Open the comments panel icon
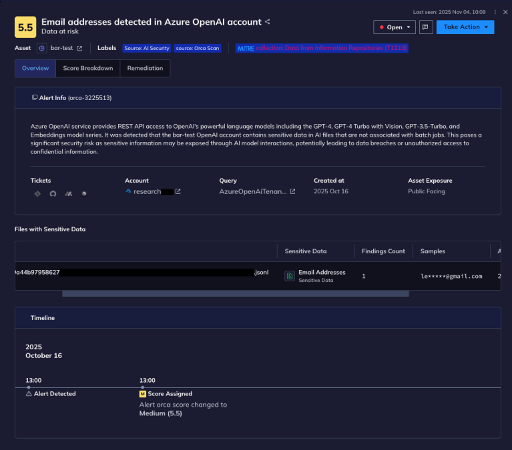 tap(425, 27)
